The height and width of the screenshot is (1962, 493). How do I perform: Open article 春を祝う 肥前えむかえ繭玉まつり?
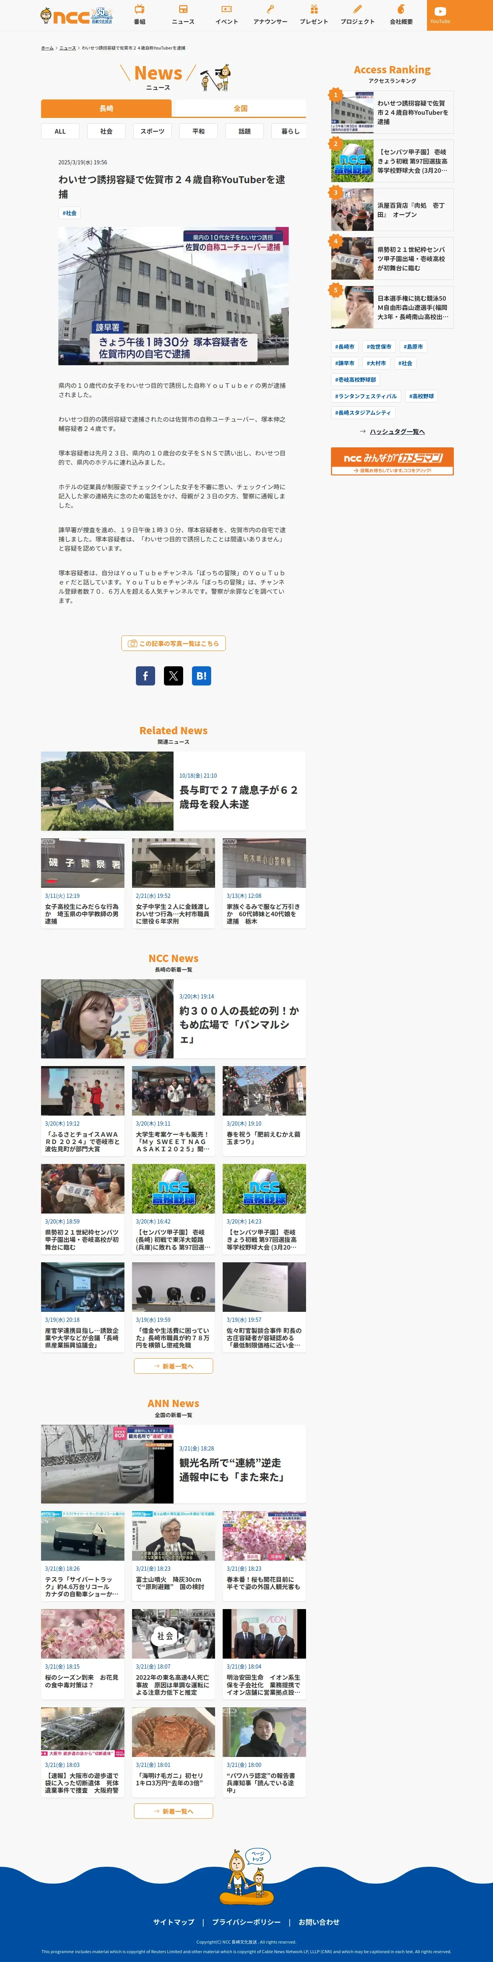point(265,1111)
